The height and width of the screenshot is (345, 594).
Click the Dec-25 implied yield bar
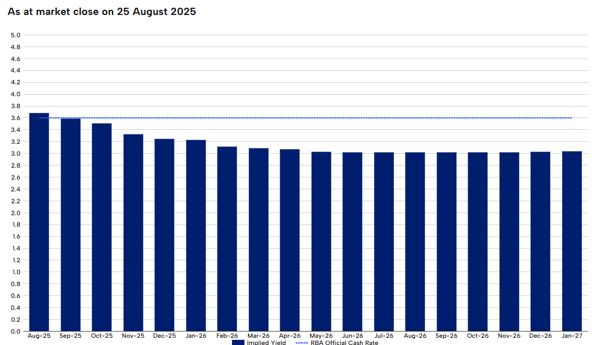[164, 235]
